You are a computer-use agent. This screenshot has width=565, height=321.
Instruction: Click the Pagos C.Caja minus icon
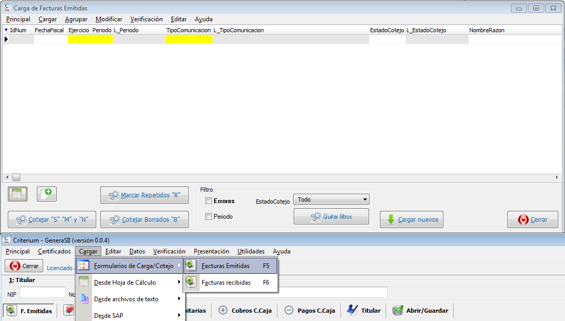[x=289, y=310]
